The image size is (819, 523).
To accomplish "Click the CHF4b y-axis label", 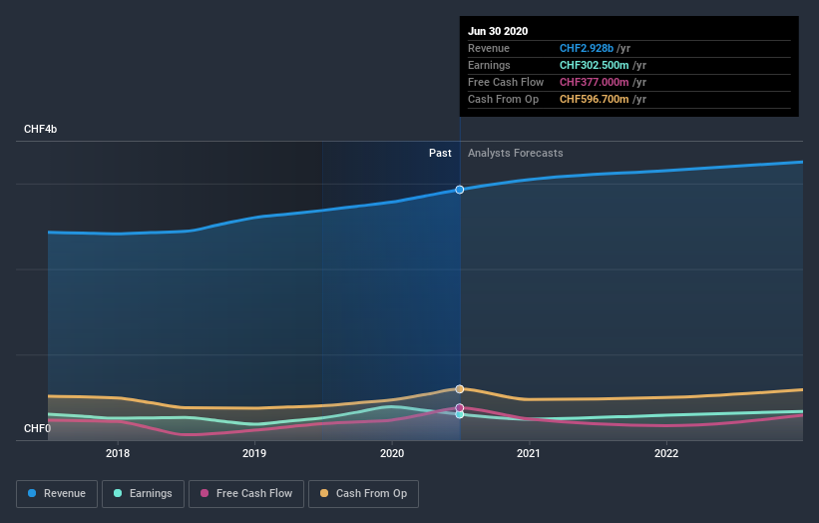I will point(40,129).
